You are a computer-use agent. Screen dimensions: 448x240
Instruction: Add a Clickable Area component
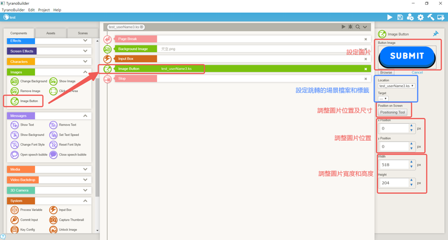[x=64, y=91]
